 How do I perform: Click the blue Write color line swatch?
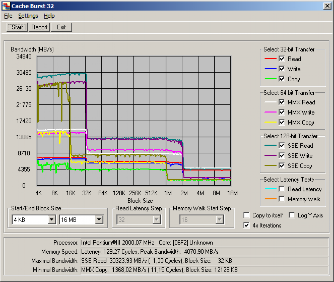(x=270, y=69)
